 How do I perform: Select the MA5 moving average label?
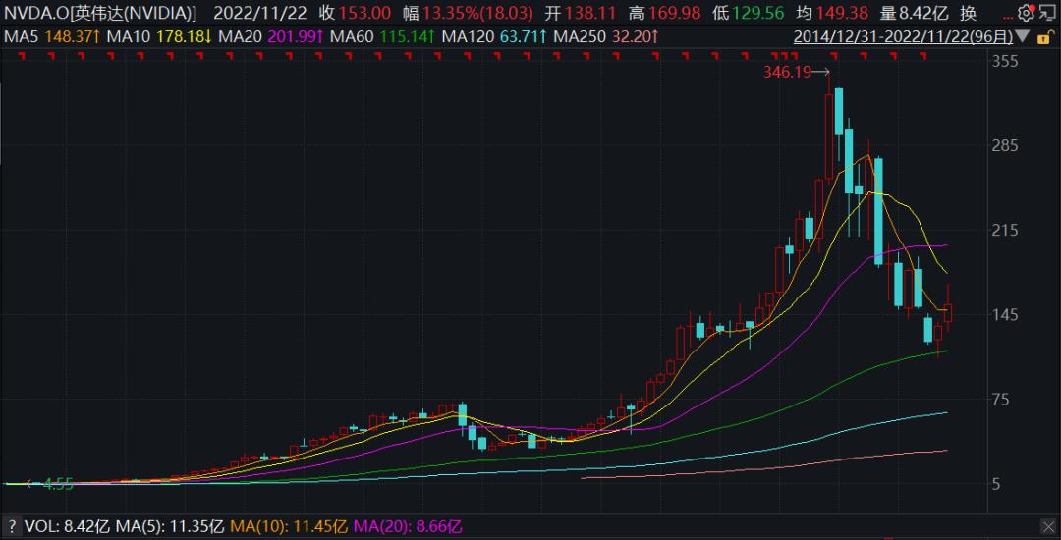(49, 37)
